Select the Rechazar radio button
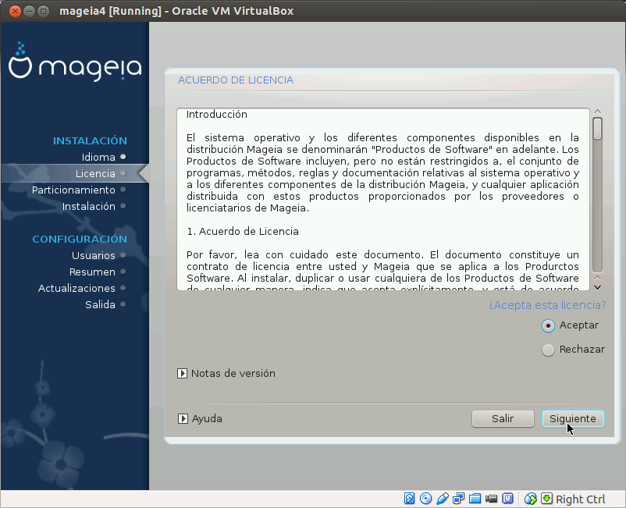This screenshot has height=508, width=626. pos(549,350)
